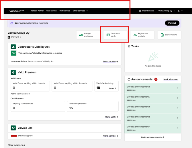Screen dimensions: 192x148
Task: Open the Reliable Partner menu item
Action: point(37,11)
